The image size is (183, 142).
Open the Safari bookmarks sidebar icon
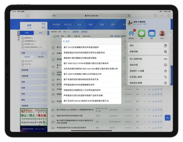27,16
